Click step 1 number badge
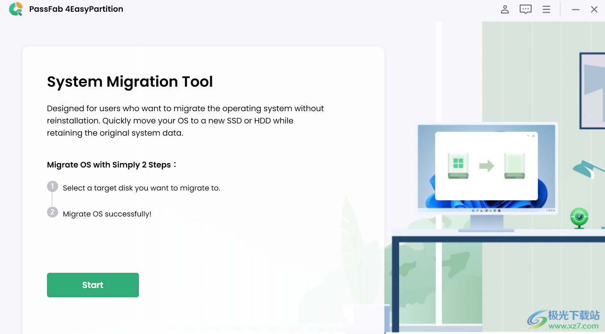This screenshot has width=605, height=334. point(52,187)
